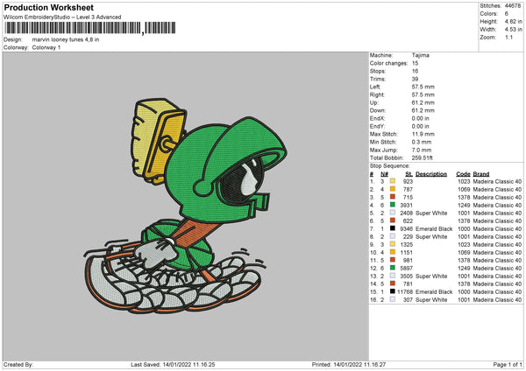Click the Machine value 'Tajima'
Viewport: 526px width, 371px height.
420,55
